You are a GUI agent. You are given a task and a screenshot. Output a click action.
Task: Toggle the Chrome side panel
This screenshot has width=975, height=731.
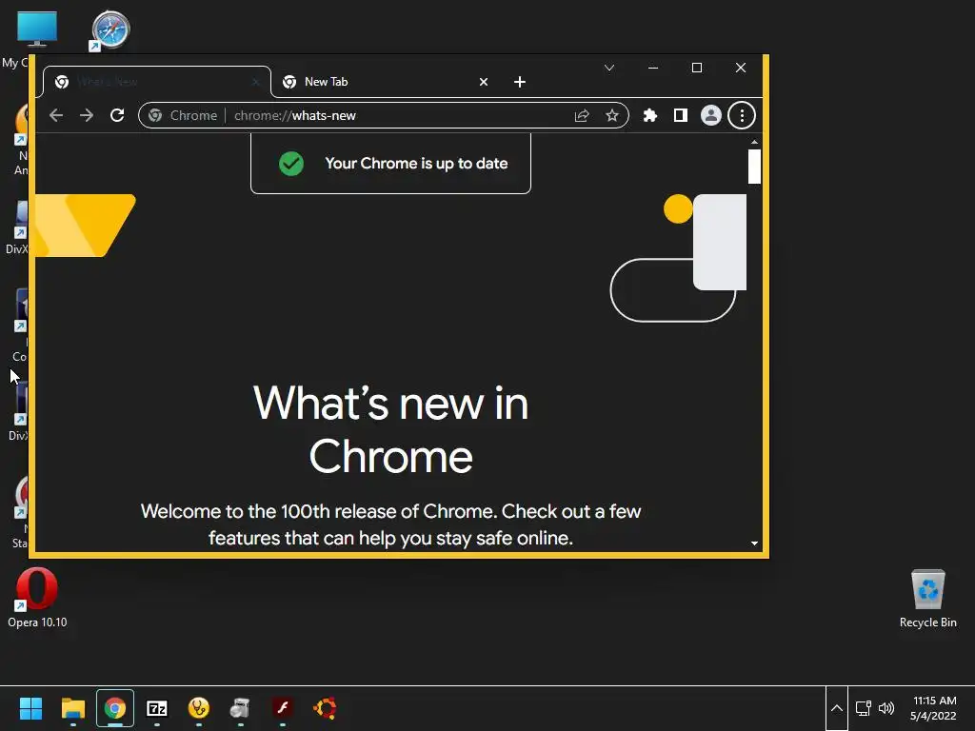pos(680,115)
